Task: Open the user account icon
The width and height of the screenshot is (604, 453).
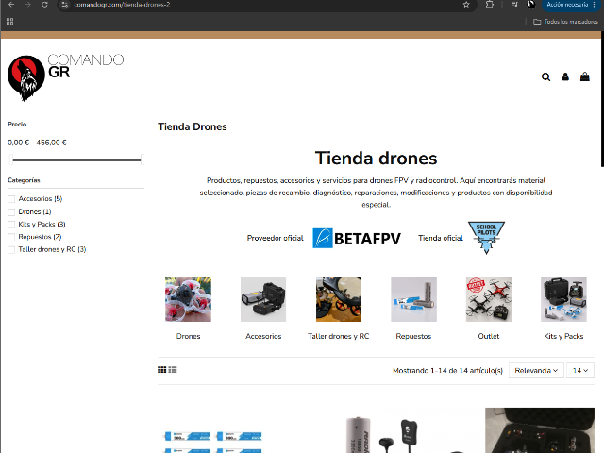Action: pyautogui.click(x=565, y=76)
